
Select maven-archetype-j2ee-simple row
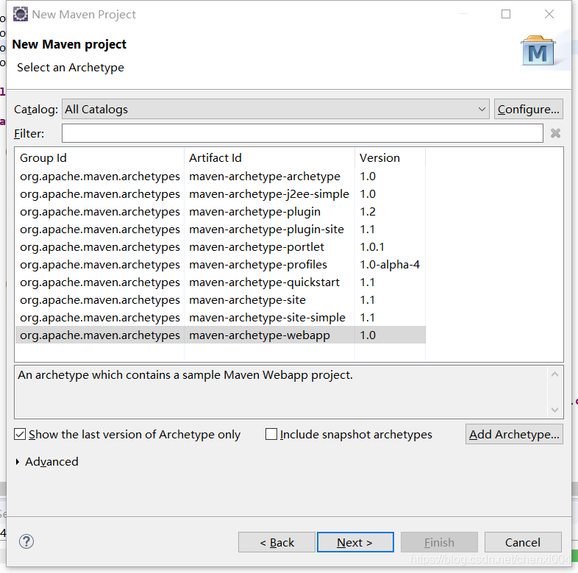click(x=221, y=194)
